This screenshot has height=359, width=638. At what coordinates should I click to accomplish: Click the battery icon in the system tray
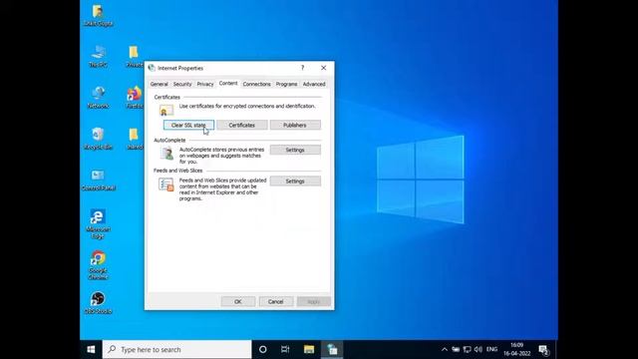(456, 349)
